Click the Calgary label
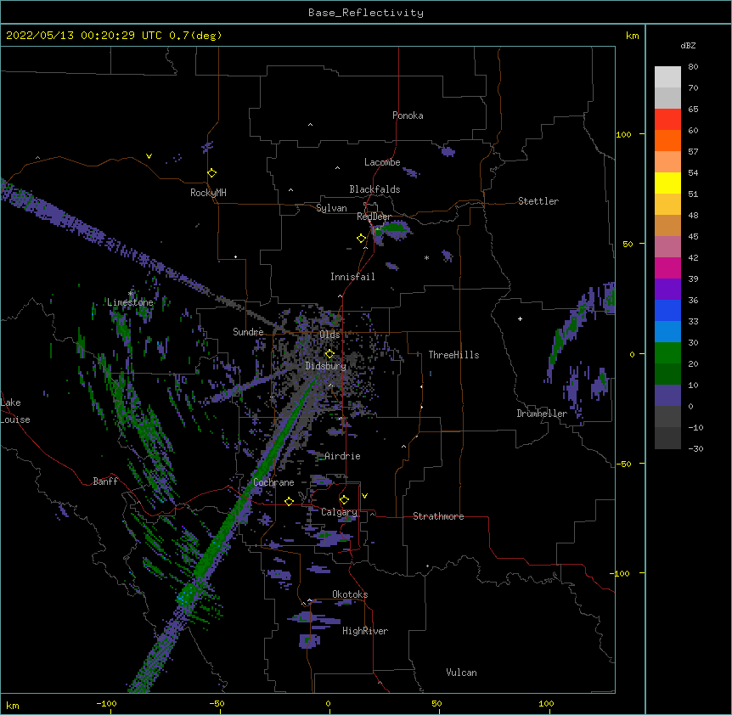 pyautogui.click(x=339, y=512)
